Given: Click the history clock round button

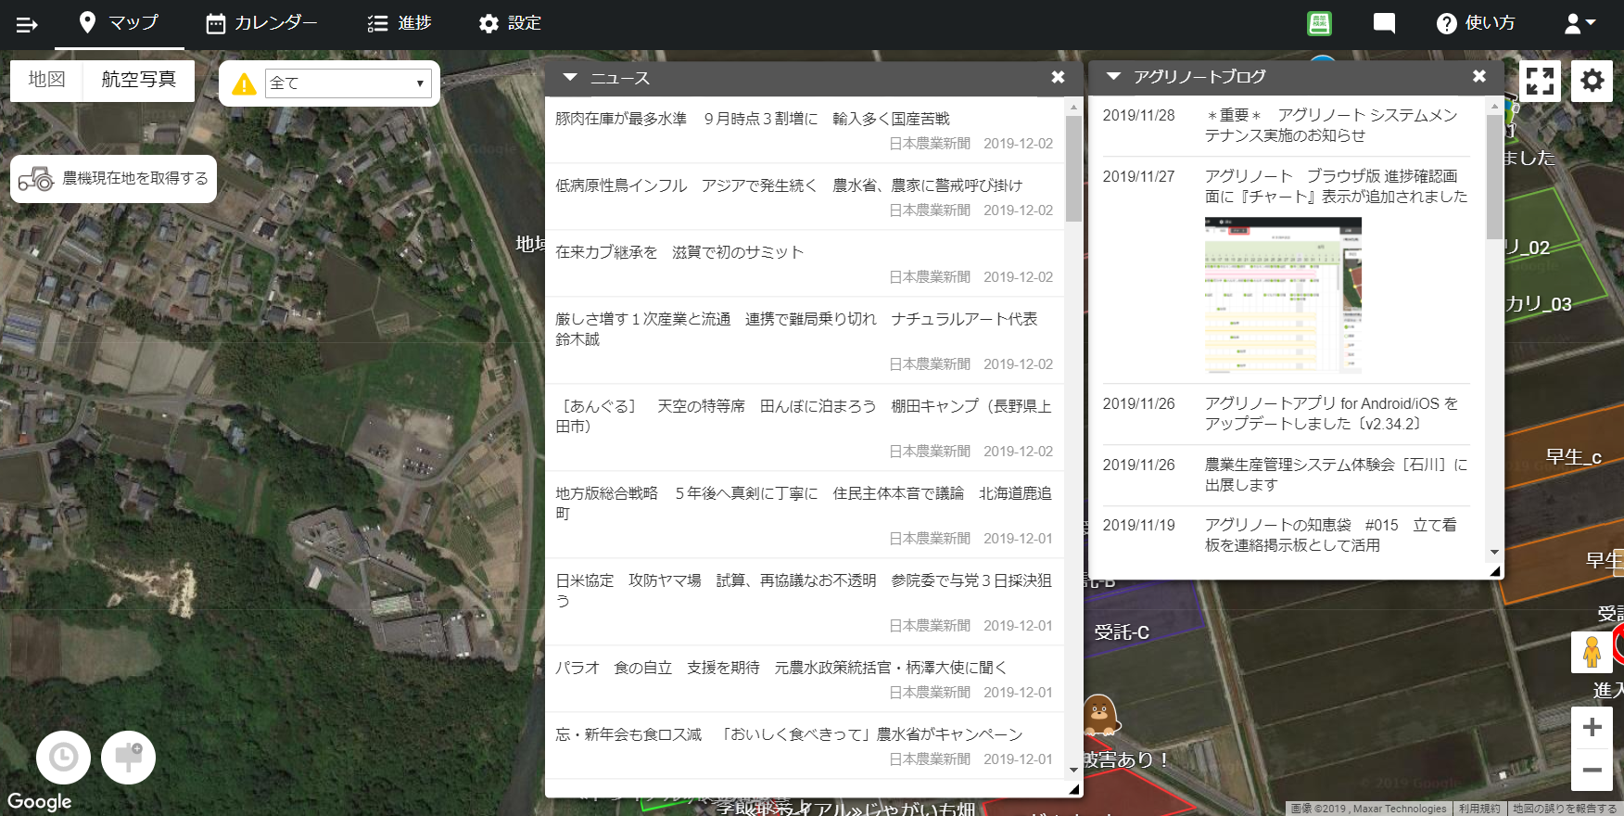Looking at the screenshot, I should tap(63, 758).
